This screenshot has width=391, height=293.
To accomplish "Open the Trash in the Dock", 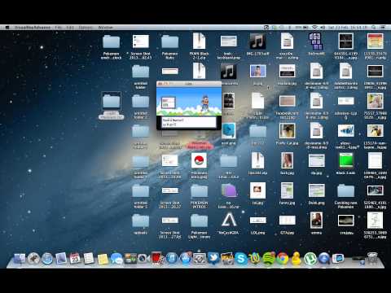I will tap(372, 259).
